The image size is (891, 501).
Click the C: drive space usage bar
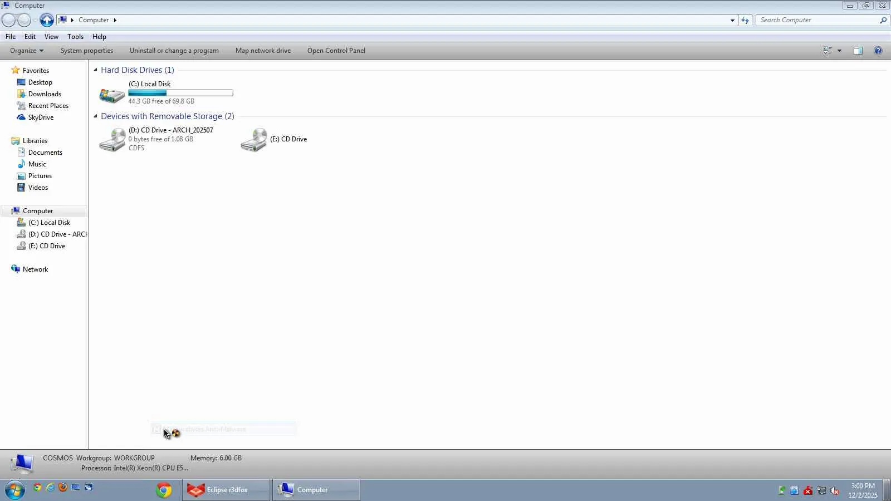(180, 93)
